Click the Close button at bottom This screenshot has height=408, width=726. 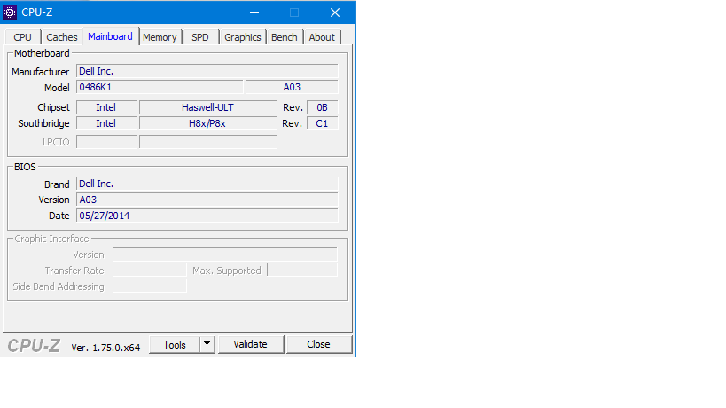pyautogui.click(x=318, y=344)
